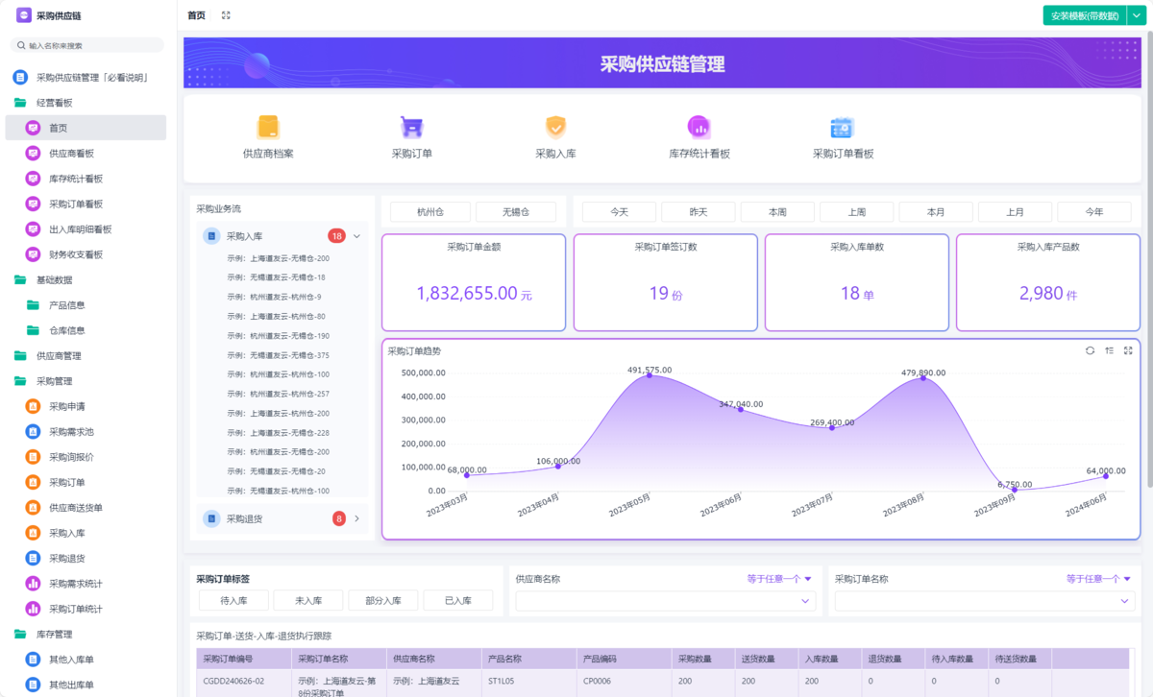Screen dimensions: 1153x697
Task: Filter by 杭州仓 warehouse
Action: click(430, 211)
